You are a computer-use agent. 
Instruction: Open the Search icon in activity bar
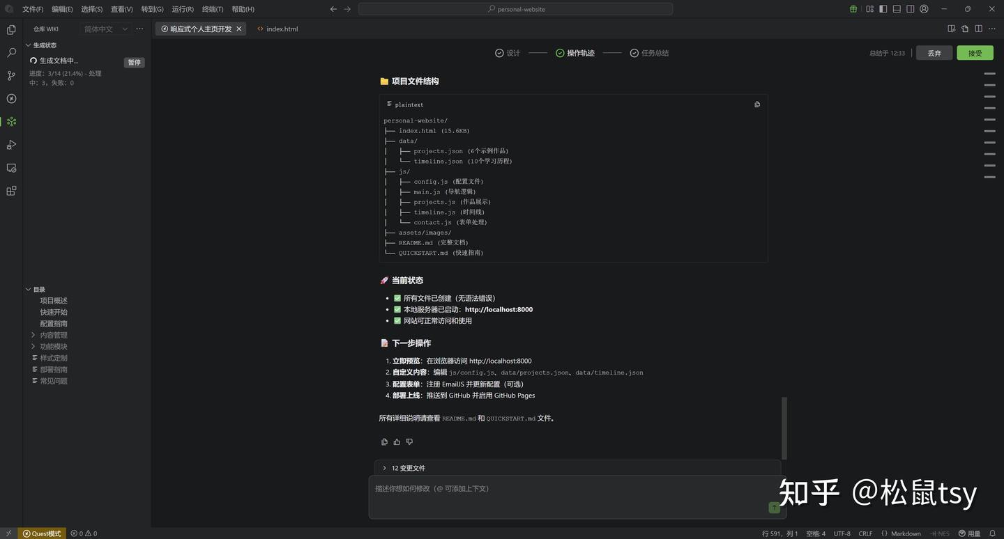(10, 52)
